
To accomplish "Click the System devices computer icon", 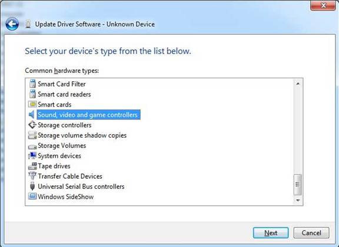I will point(32,156).
